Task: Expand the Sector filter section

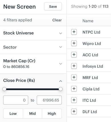Action: point(33,47)
